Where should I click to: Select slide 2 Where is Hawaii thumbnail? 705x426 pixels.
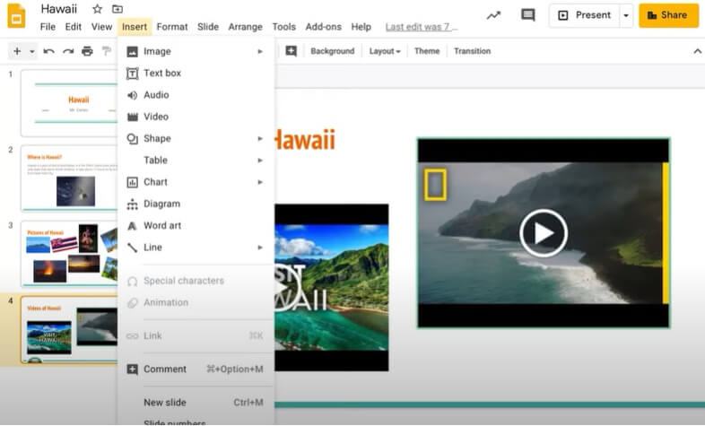69,178
